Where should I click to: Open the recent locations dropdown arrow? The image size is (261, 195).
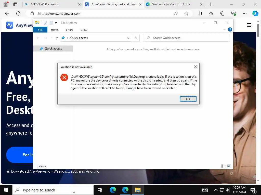pyautogui.click(x=51, y=38)
